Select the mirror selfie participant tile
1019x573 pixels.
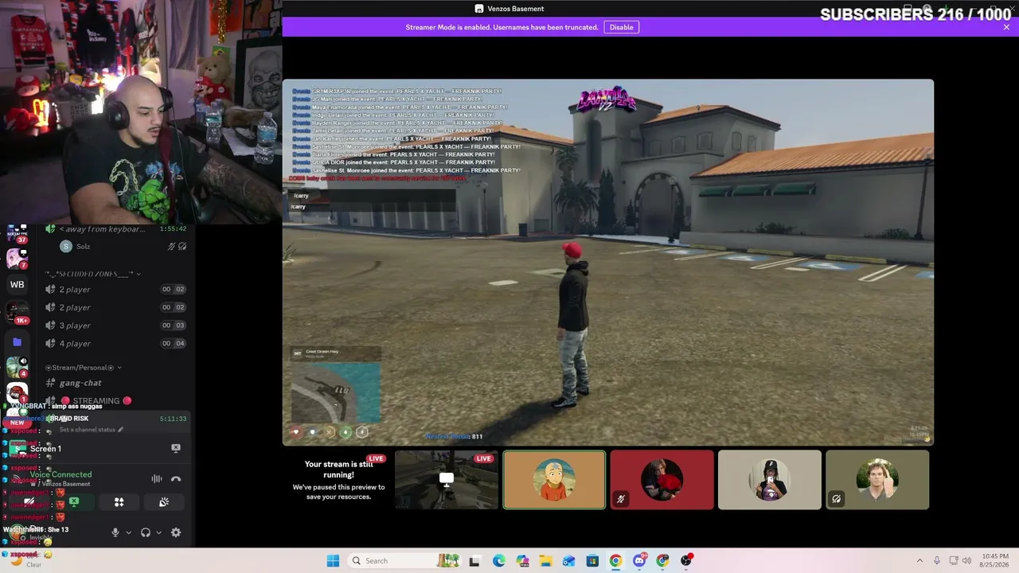click(x=769, y=480)
